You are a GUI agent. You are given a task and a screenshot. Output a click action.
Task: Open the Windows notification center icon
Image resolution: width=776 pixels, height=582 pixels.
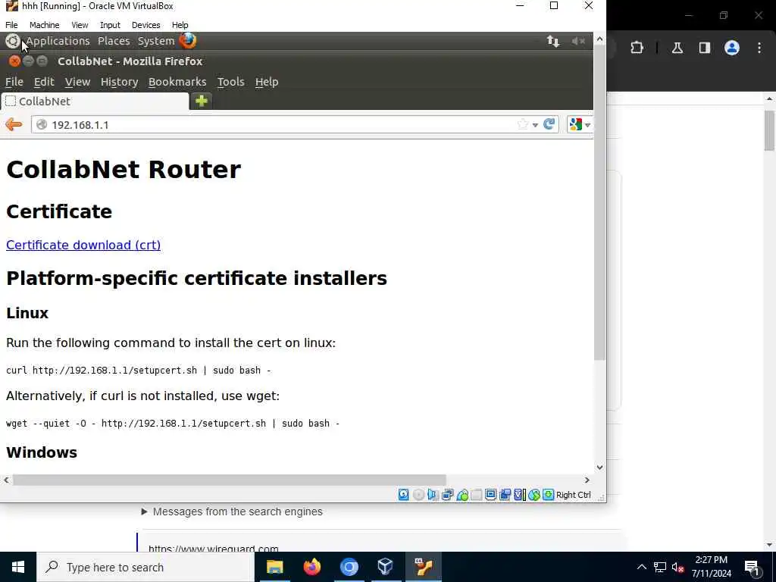tap(752, 567)
